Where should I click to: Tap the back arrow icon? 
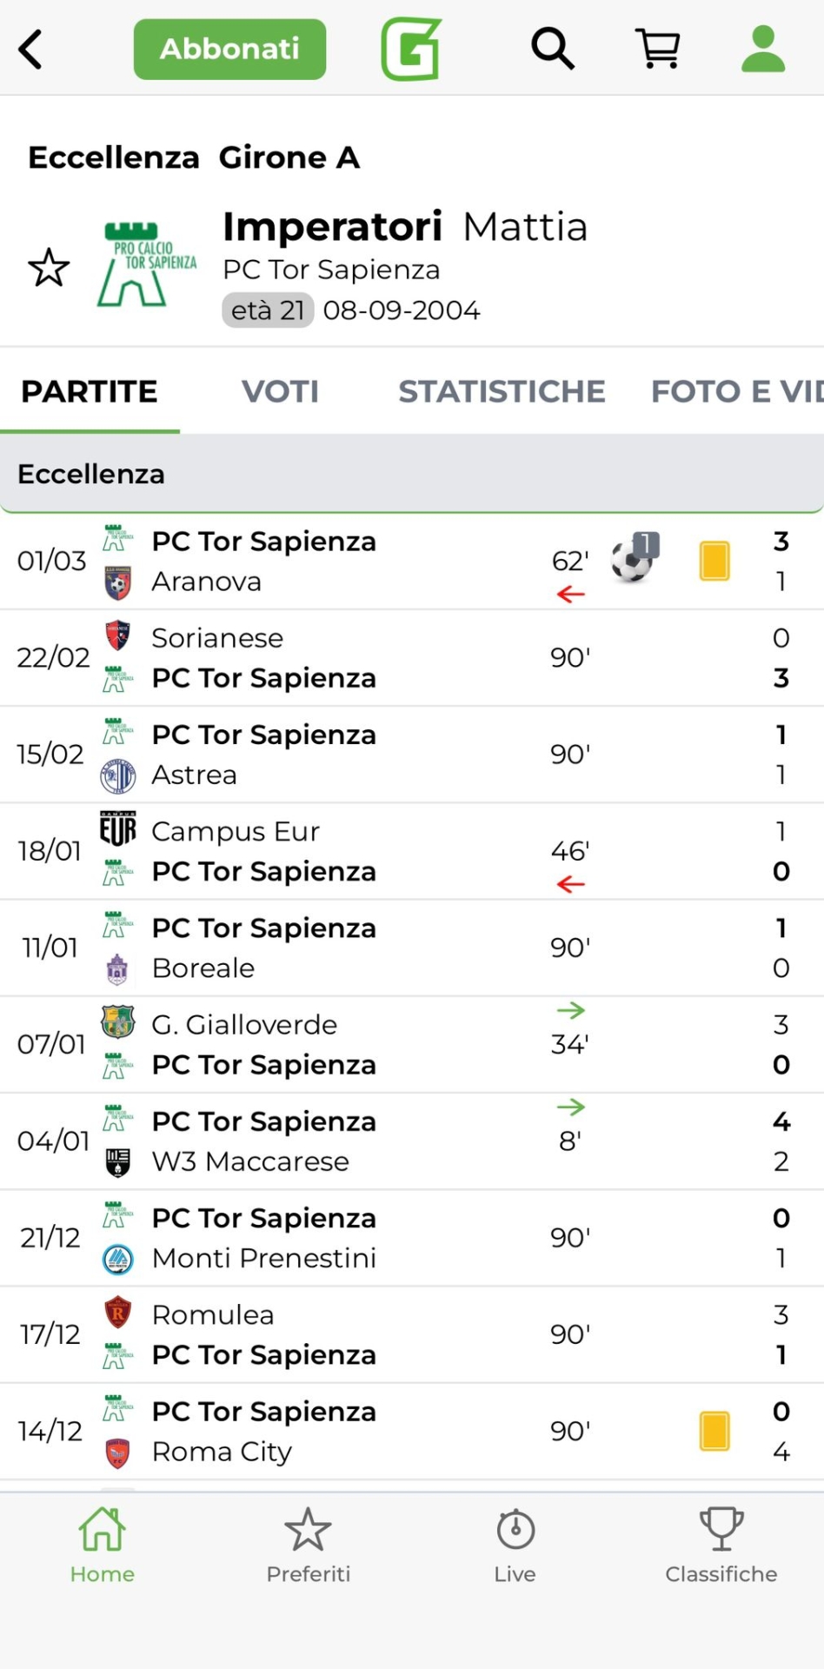(31, 49)
